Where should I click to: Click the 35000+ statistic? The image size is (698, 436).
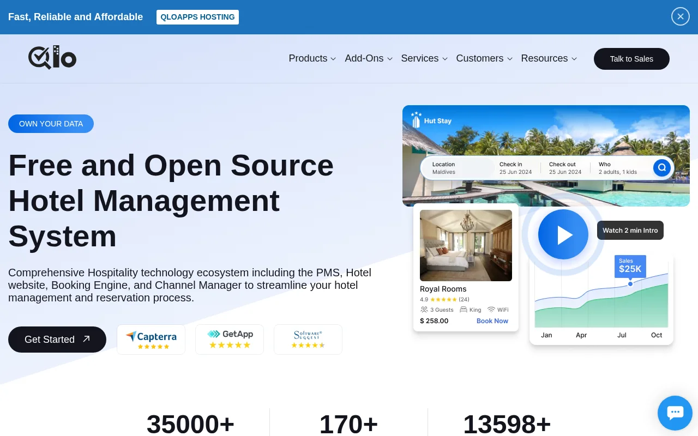coord(190,424)
